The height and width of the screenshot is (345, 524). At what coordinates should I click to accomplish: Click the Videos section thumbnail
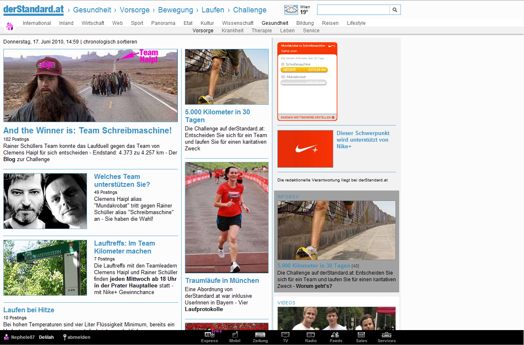click(x=337, y=318)
